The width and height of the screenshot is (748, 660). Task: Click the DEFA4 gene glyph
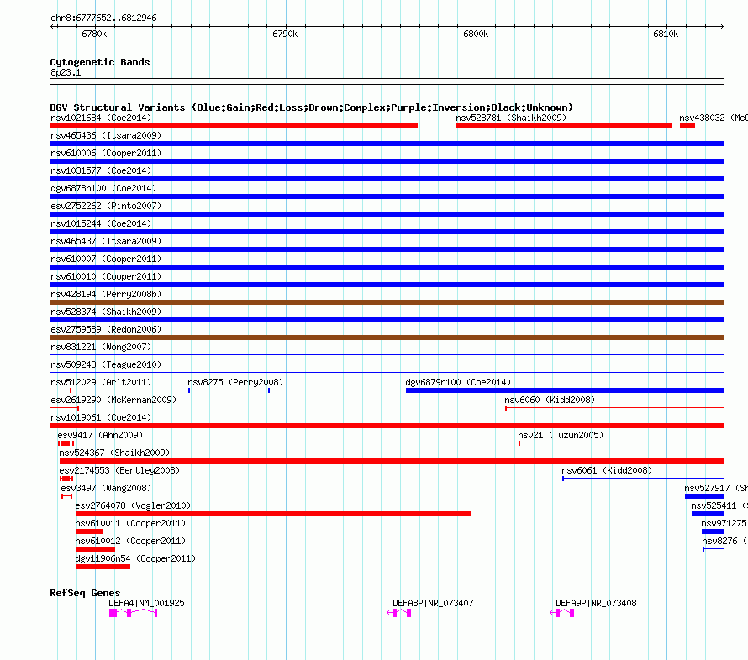133,613
